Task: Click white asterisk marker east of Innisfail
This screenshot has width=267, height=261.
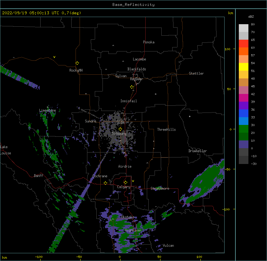Action: tap(155, 94)
